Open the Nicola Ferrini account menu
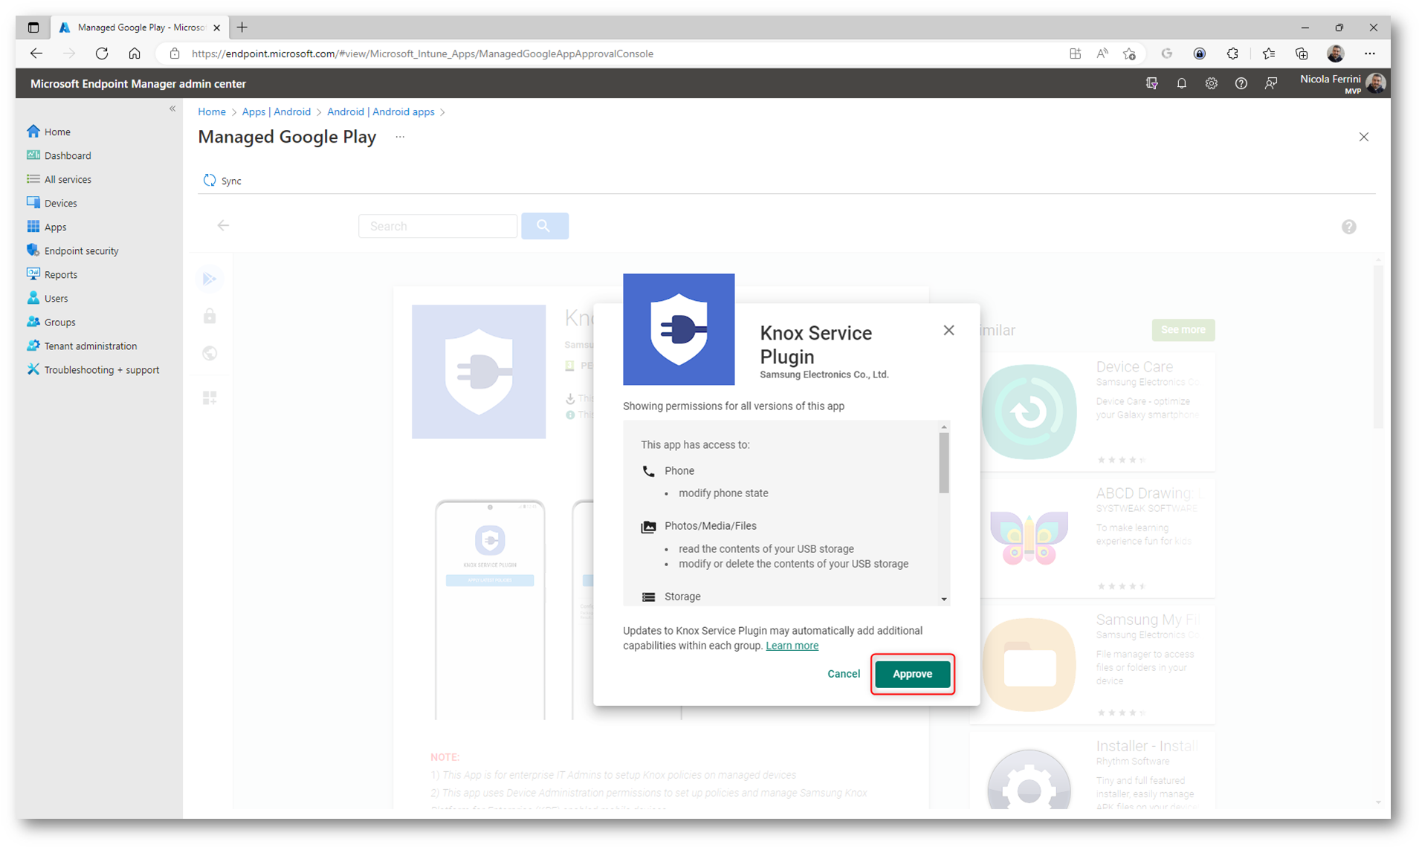1422x850 pixels. pos(1342,83)
